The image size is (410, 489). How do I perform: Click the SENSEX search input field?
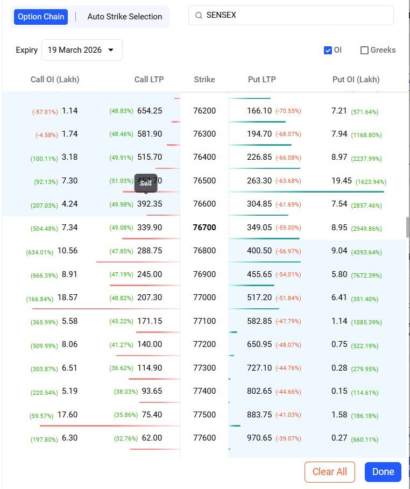(296, 16)
